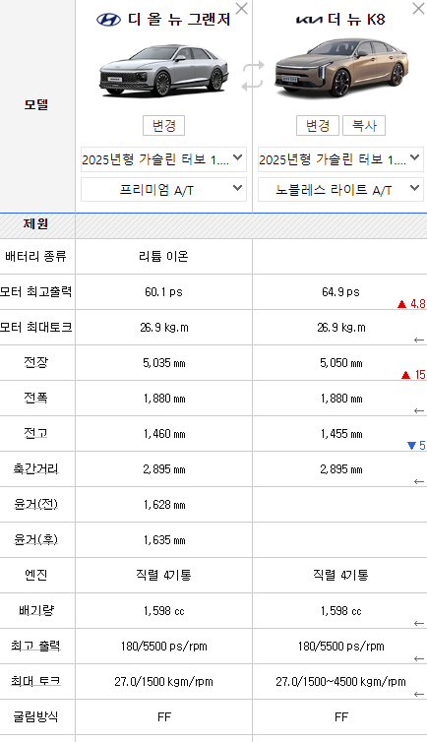The image size is (427, 742).
Task: Click the 윤거(후) spec label
Action: click(x=36, y=540)
